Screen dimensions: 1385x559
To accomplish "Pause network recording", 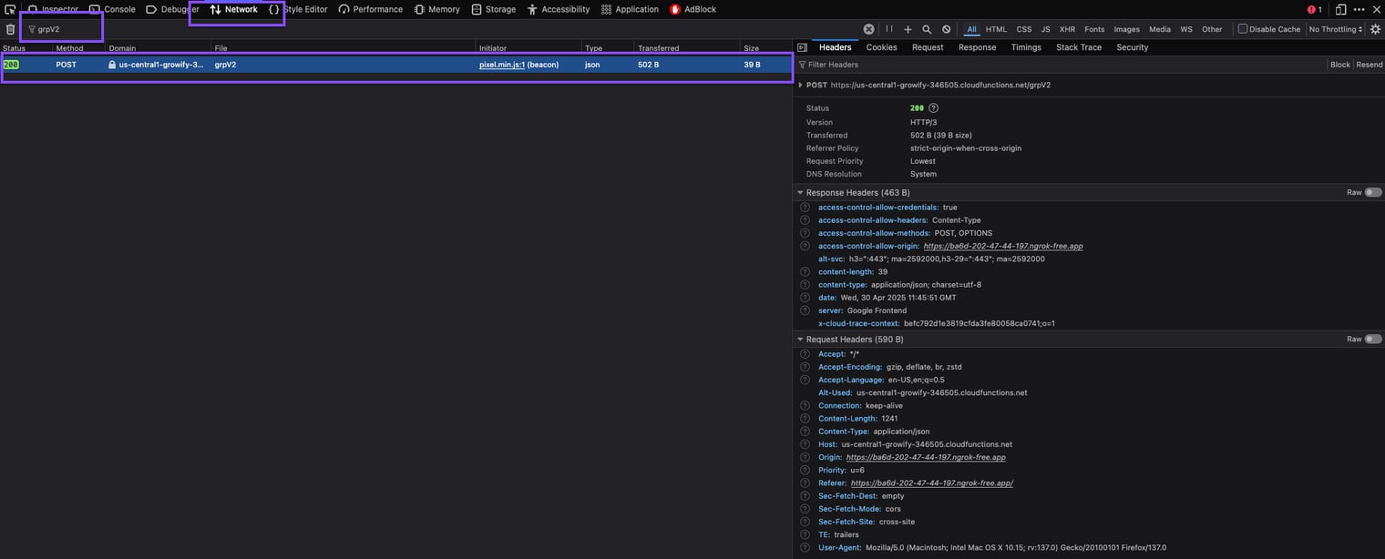I will coord(889,29).
